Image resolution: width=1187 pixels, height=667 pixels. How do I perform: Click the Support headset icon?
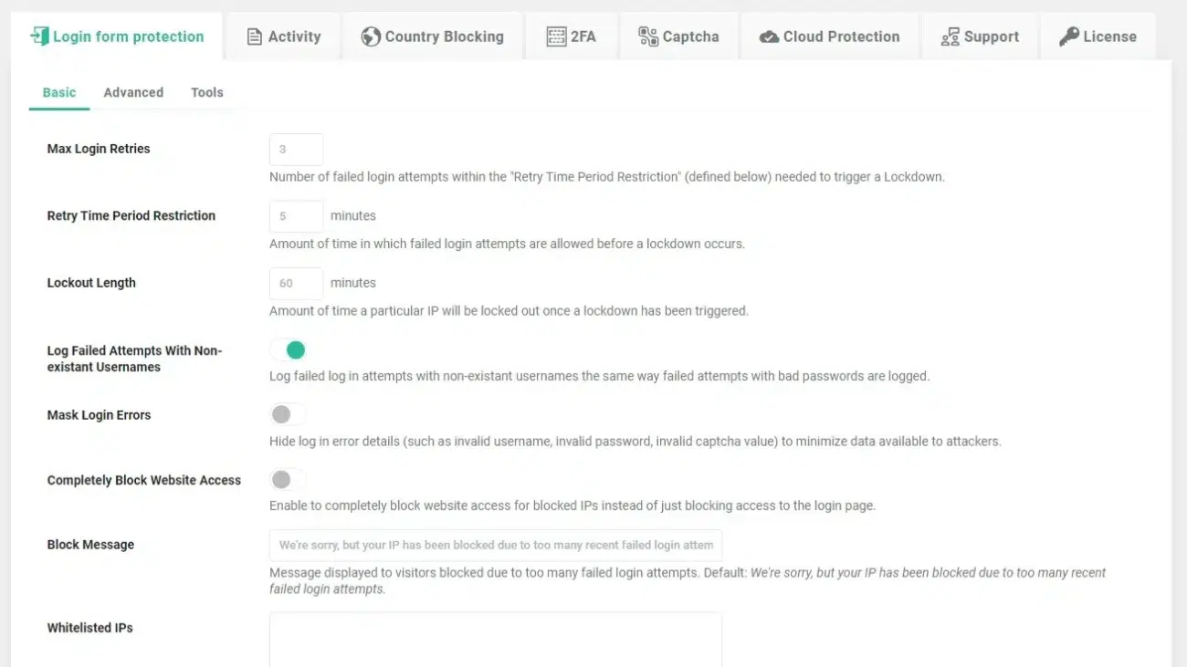tap(950, 36)
